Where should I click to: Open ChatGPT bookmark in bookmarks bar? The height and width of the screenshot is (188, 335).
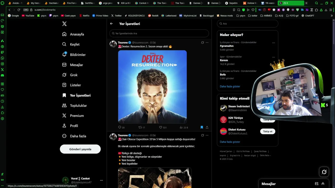pyautogui.click(x=308, y=16)
